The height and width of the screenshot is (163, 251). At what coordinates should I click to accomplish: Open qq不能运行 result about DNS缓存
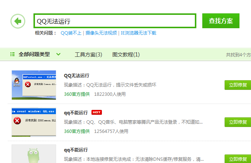click(76, 150)
